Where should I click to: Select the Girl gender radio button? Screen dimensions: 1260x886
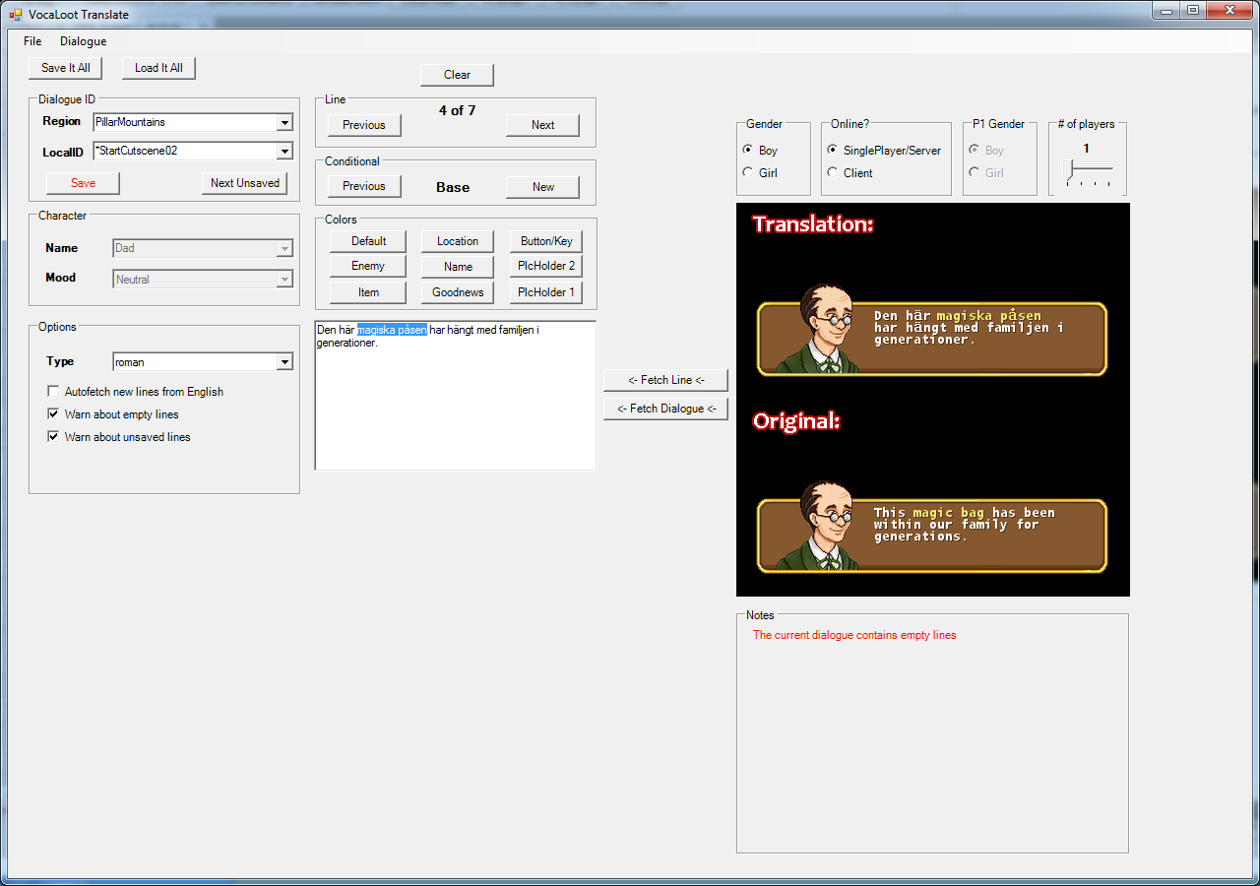[x=748, y=172]
